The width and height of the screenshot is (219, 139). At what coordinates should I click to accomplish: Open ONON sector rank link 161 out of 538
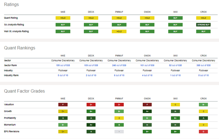coord(147,65)
